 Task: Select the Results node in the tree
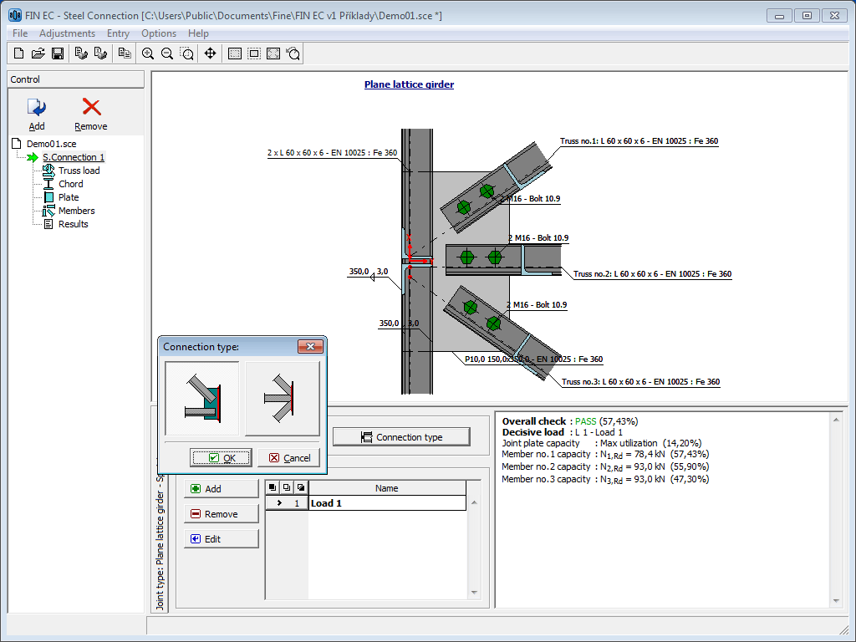click(73, 224)
